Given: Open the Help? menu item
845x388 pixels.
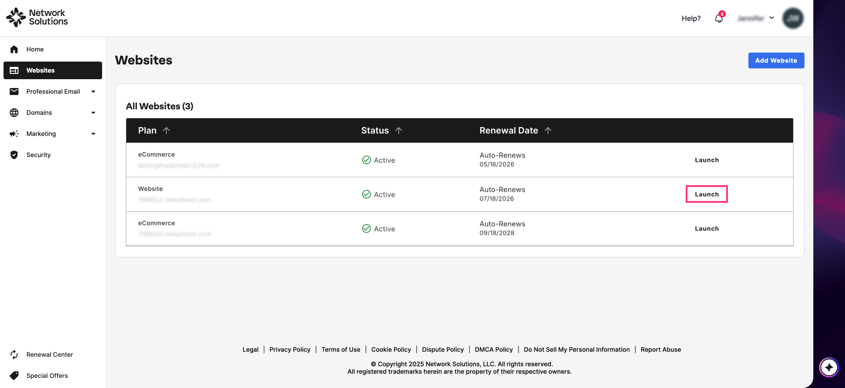Looking at the screenshot, I should click(691, 18).
